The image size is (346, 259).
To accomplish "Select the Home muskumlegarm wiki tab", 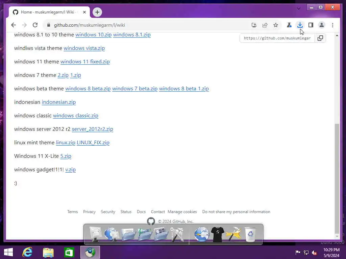I will point(49,12).
